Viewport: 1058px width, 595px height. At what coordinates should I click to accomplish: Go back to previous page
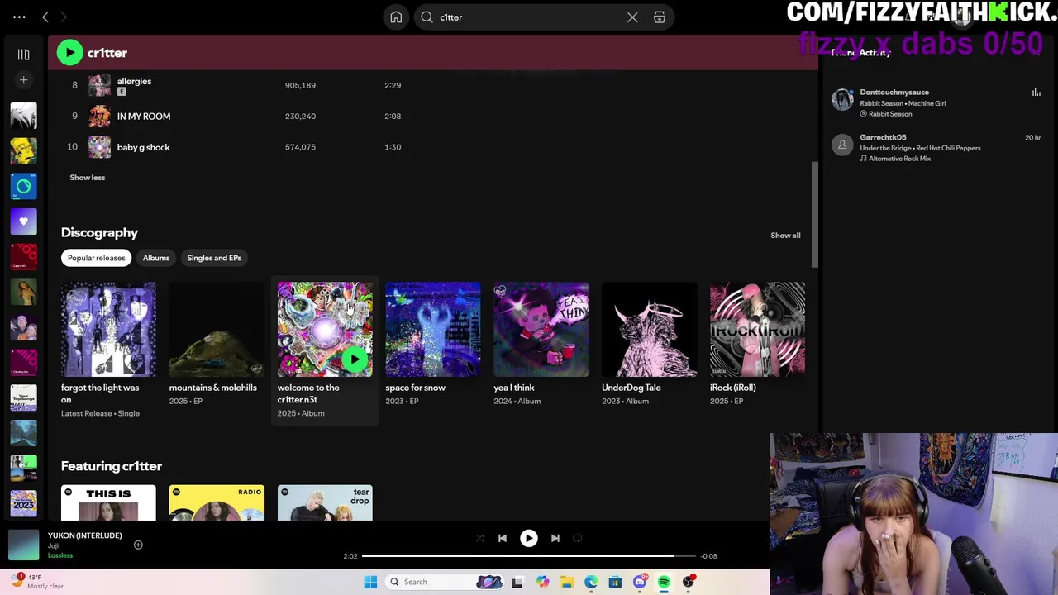45,17
